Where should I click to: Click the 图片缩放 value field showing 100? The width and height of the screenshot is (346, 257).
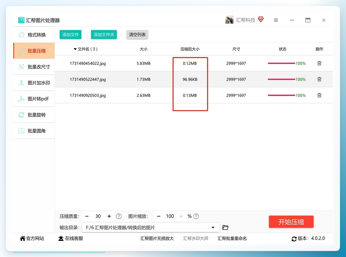pyautogui.click(x=170, y=216)
